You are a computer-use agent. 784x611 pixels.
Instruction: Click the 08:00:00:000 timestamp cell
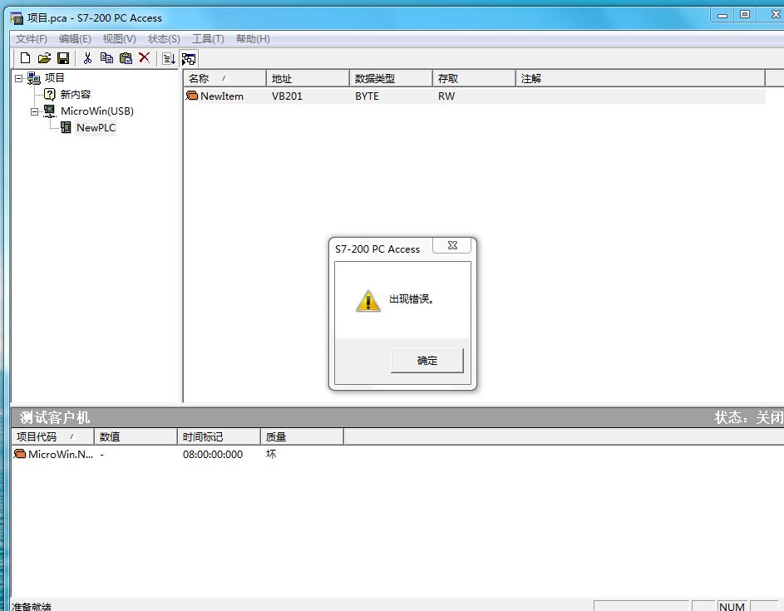(213, 454)
